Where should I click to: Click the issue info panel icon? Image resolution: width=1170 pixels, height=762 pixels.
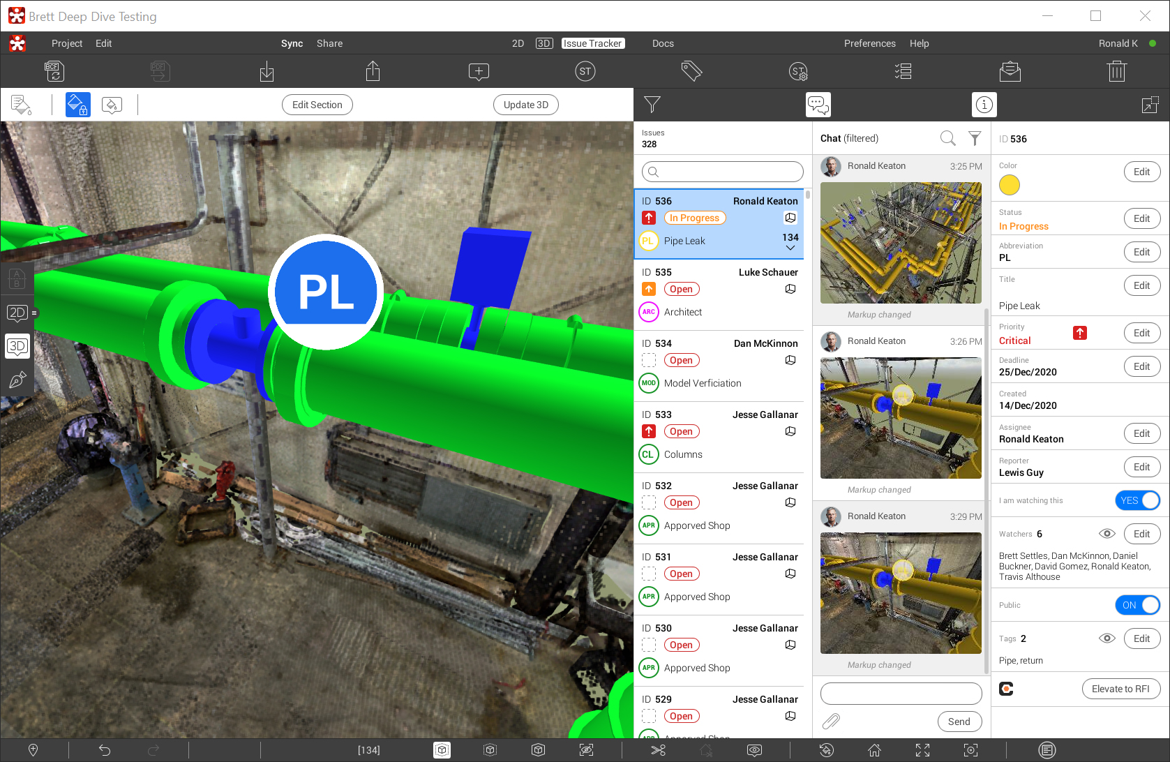pos(984,105)
